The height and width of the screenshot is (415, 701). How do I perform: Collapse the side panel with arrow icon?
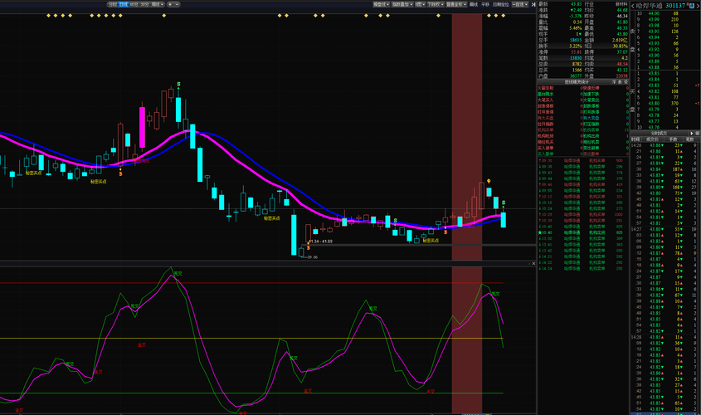point(533,4)
